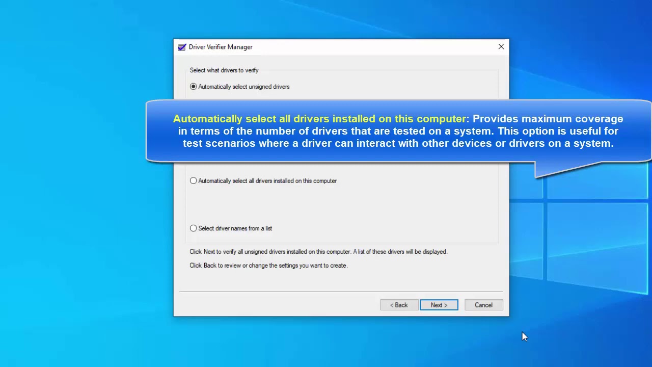Click the 'Select what drivers to verify' label
This screenshot has height=367, width=652.
pyautogui.click(x=224, y=70)
